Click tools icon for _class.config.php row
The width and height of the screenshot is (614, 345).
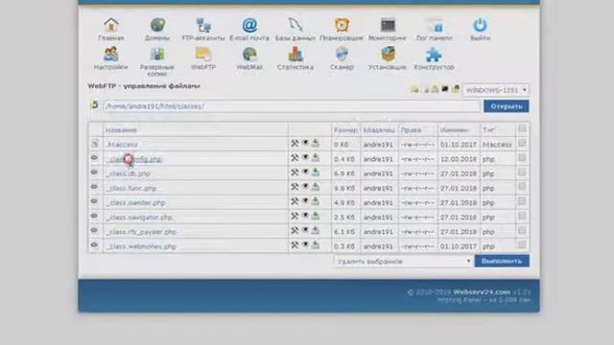(295, 157)
